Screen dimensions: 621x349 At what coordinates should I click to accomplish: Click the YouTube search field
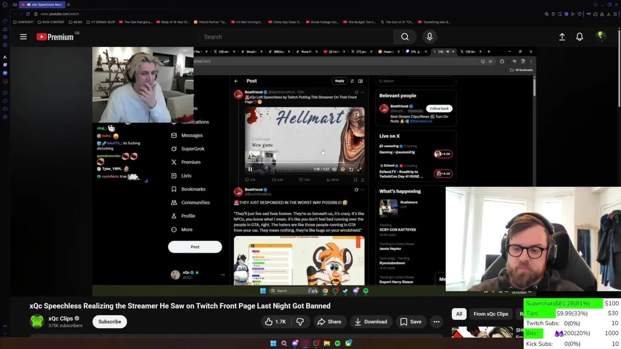pos(295,37)
